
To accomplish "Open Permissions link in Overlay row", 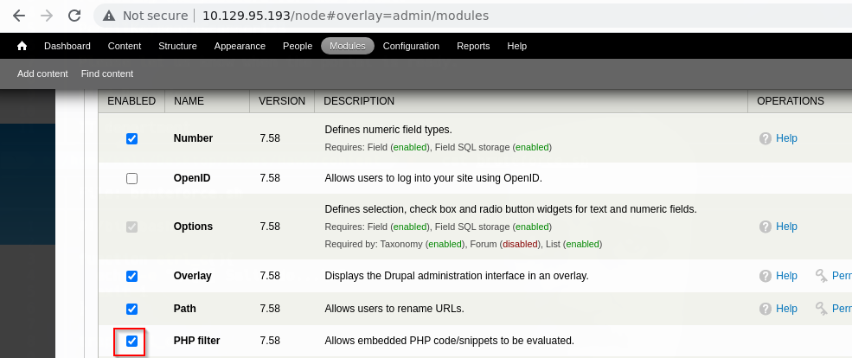I will click(842, 276).
